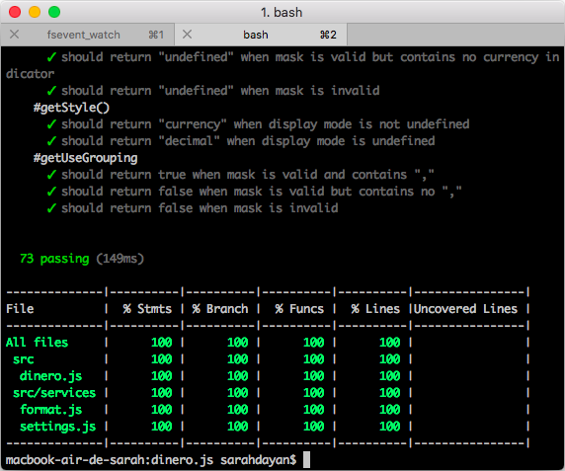Click the '73 passing' summary text
565x471 pixels.
[54, 258]
